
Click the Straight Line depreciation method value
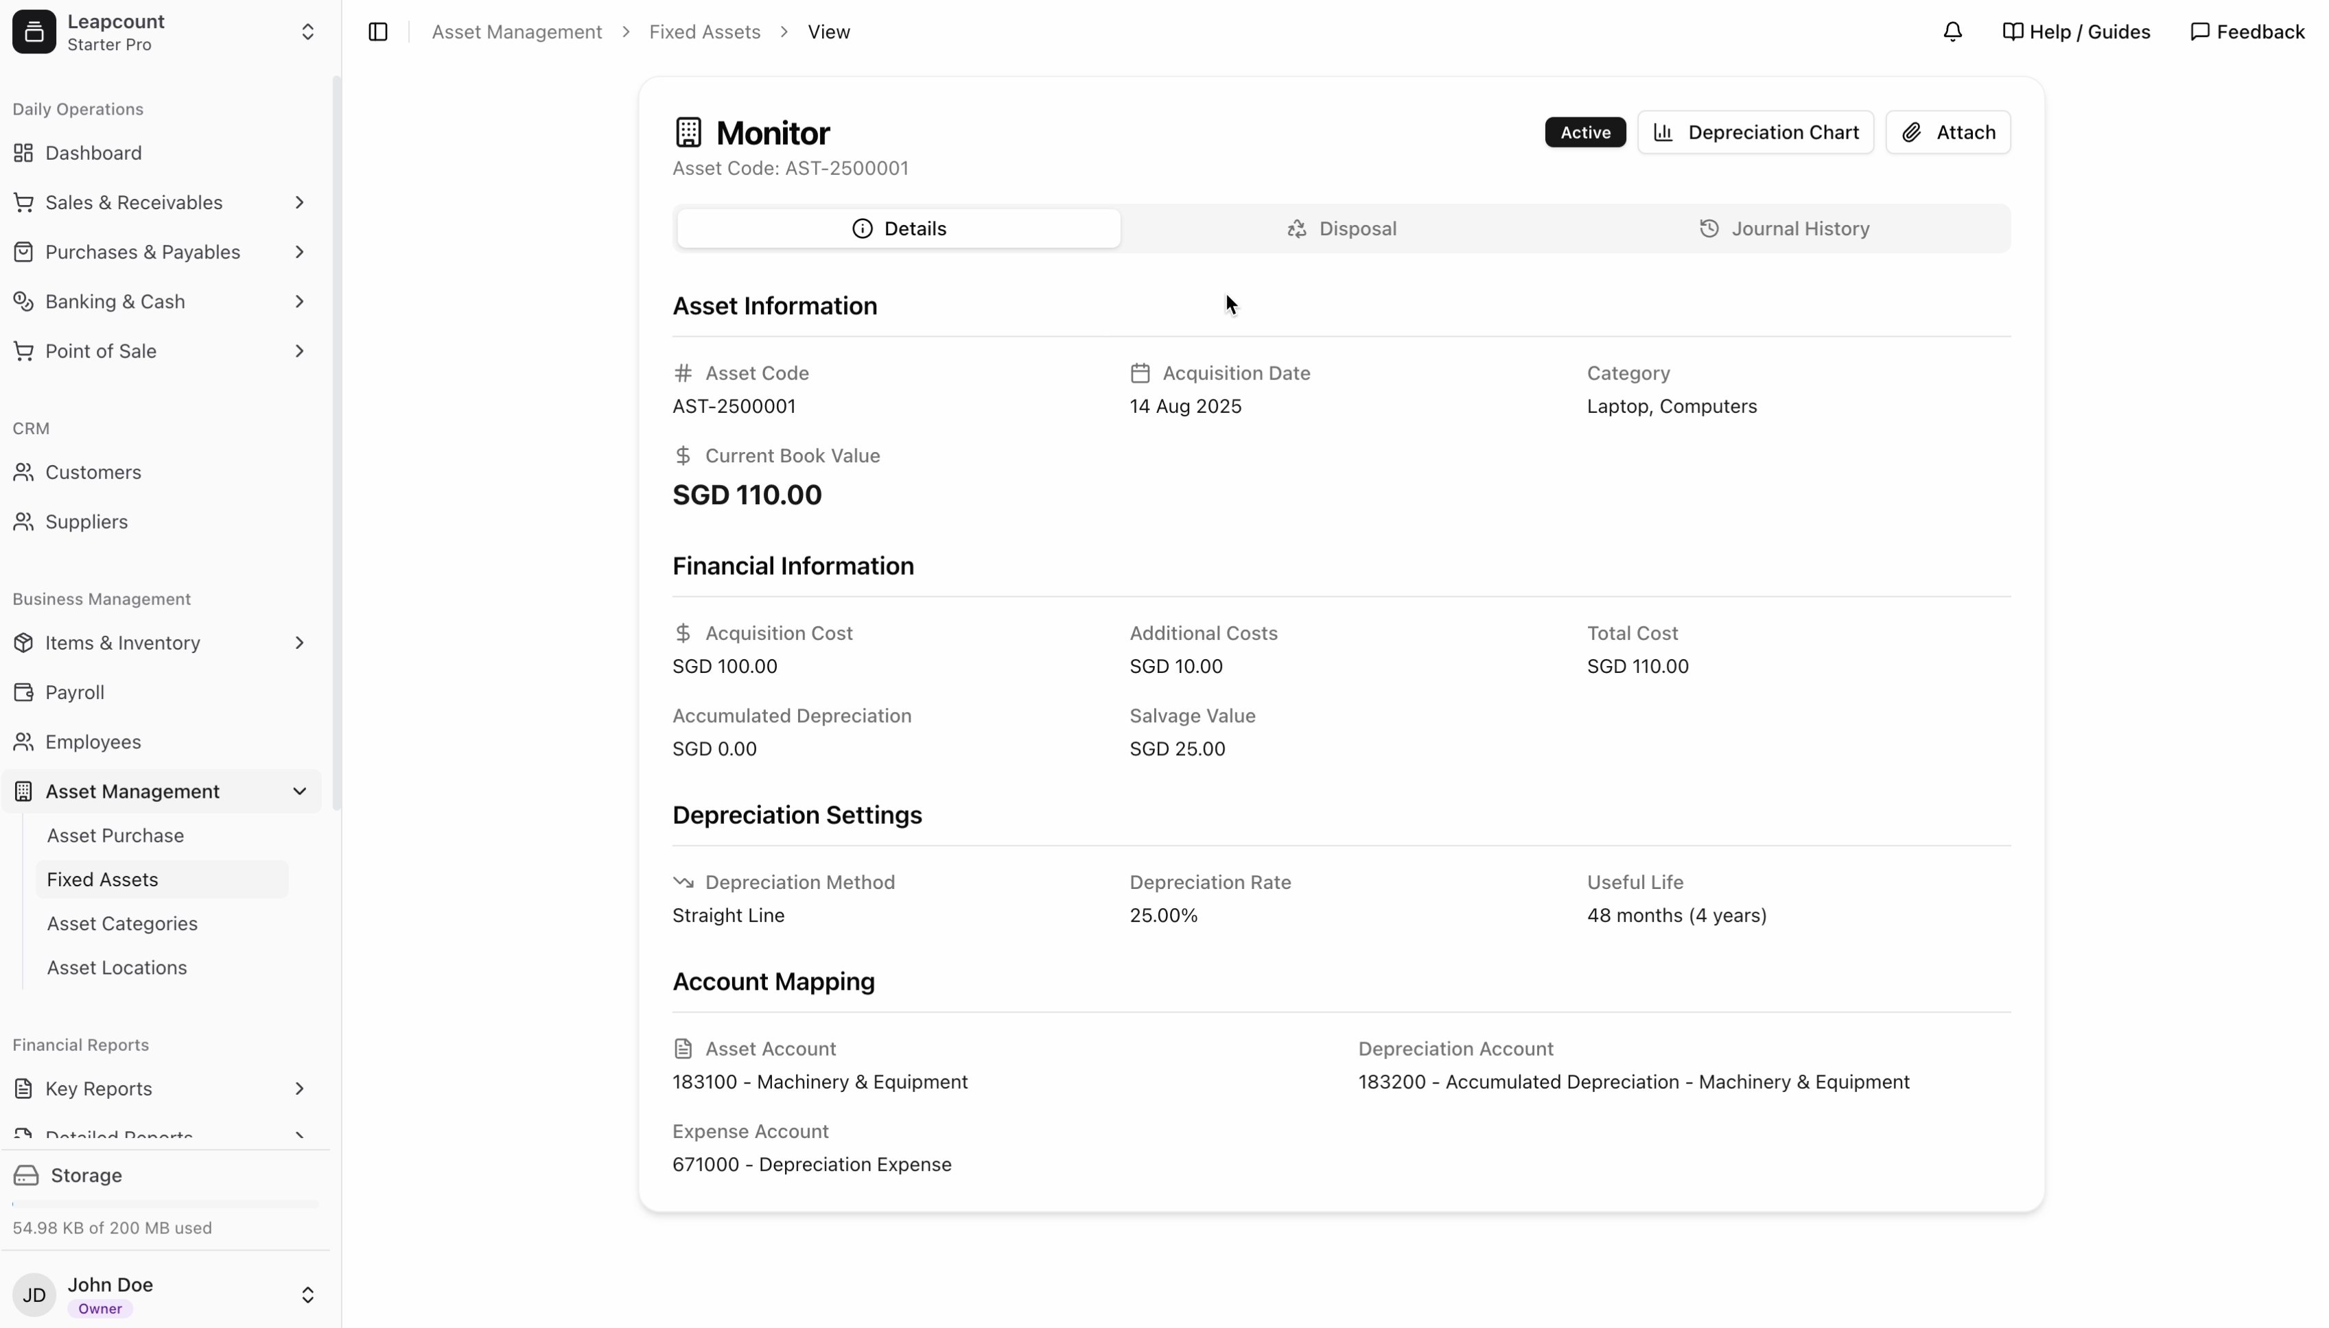click(x=728, y=916)
